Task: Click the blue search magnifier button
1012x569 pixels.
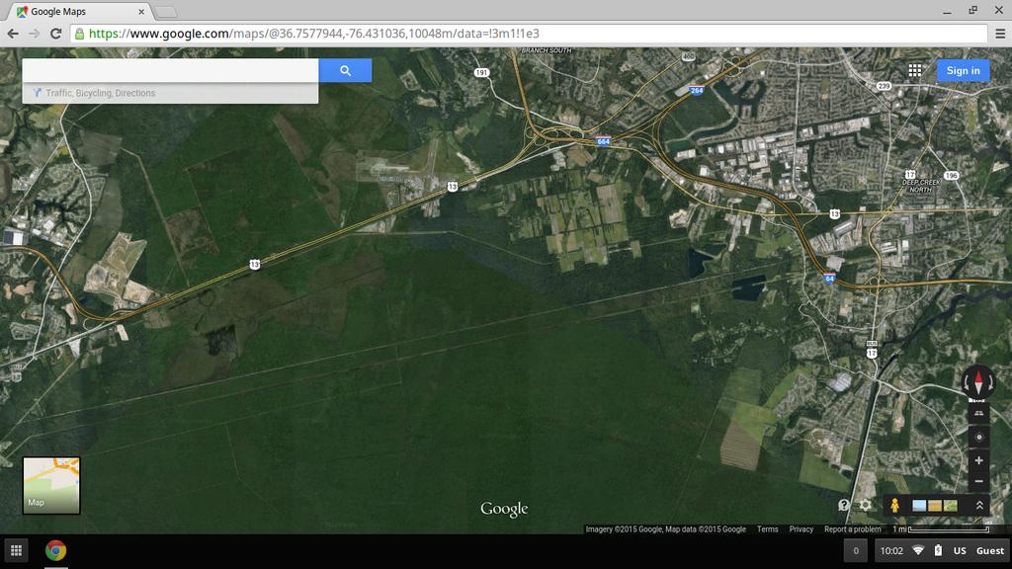Action: point(345,70)
